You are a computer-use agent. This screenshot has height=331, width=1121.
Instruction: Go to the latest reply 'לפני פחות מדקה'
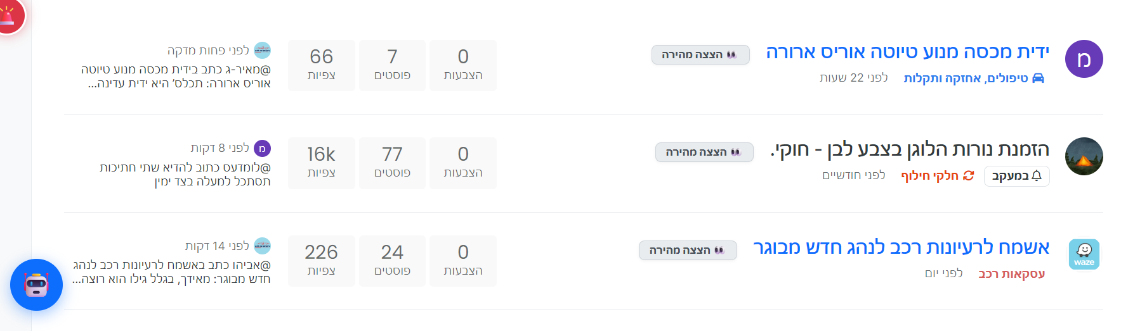coord(208,51)
